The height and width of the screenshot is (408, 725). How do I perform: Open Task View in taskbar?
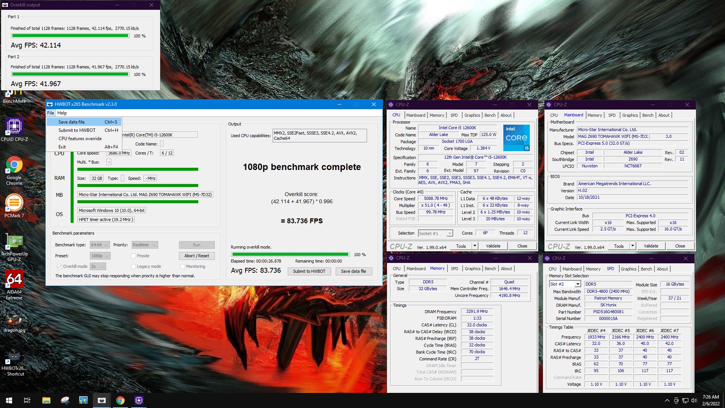pos(27,400)
